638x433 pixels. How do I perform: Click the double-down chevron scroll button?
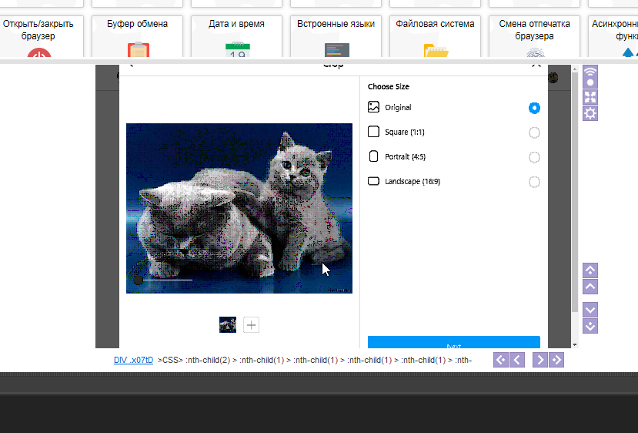(590, 325)
